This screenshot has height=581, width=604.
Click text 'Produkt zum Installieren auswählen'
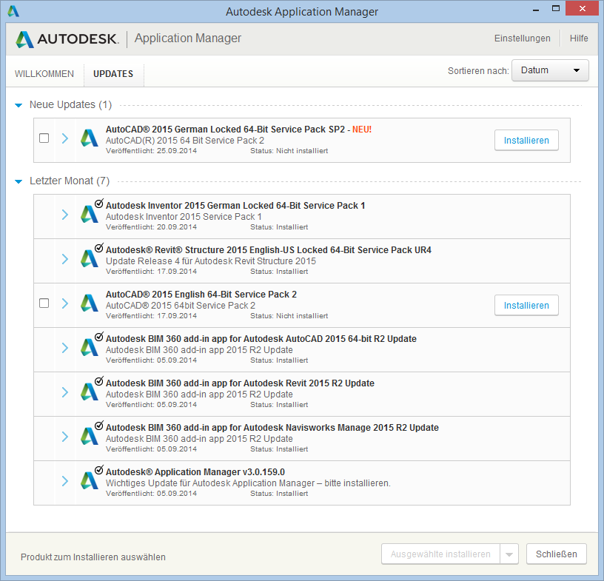[x=93, y=557]
